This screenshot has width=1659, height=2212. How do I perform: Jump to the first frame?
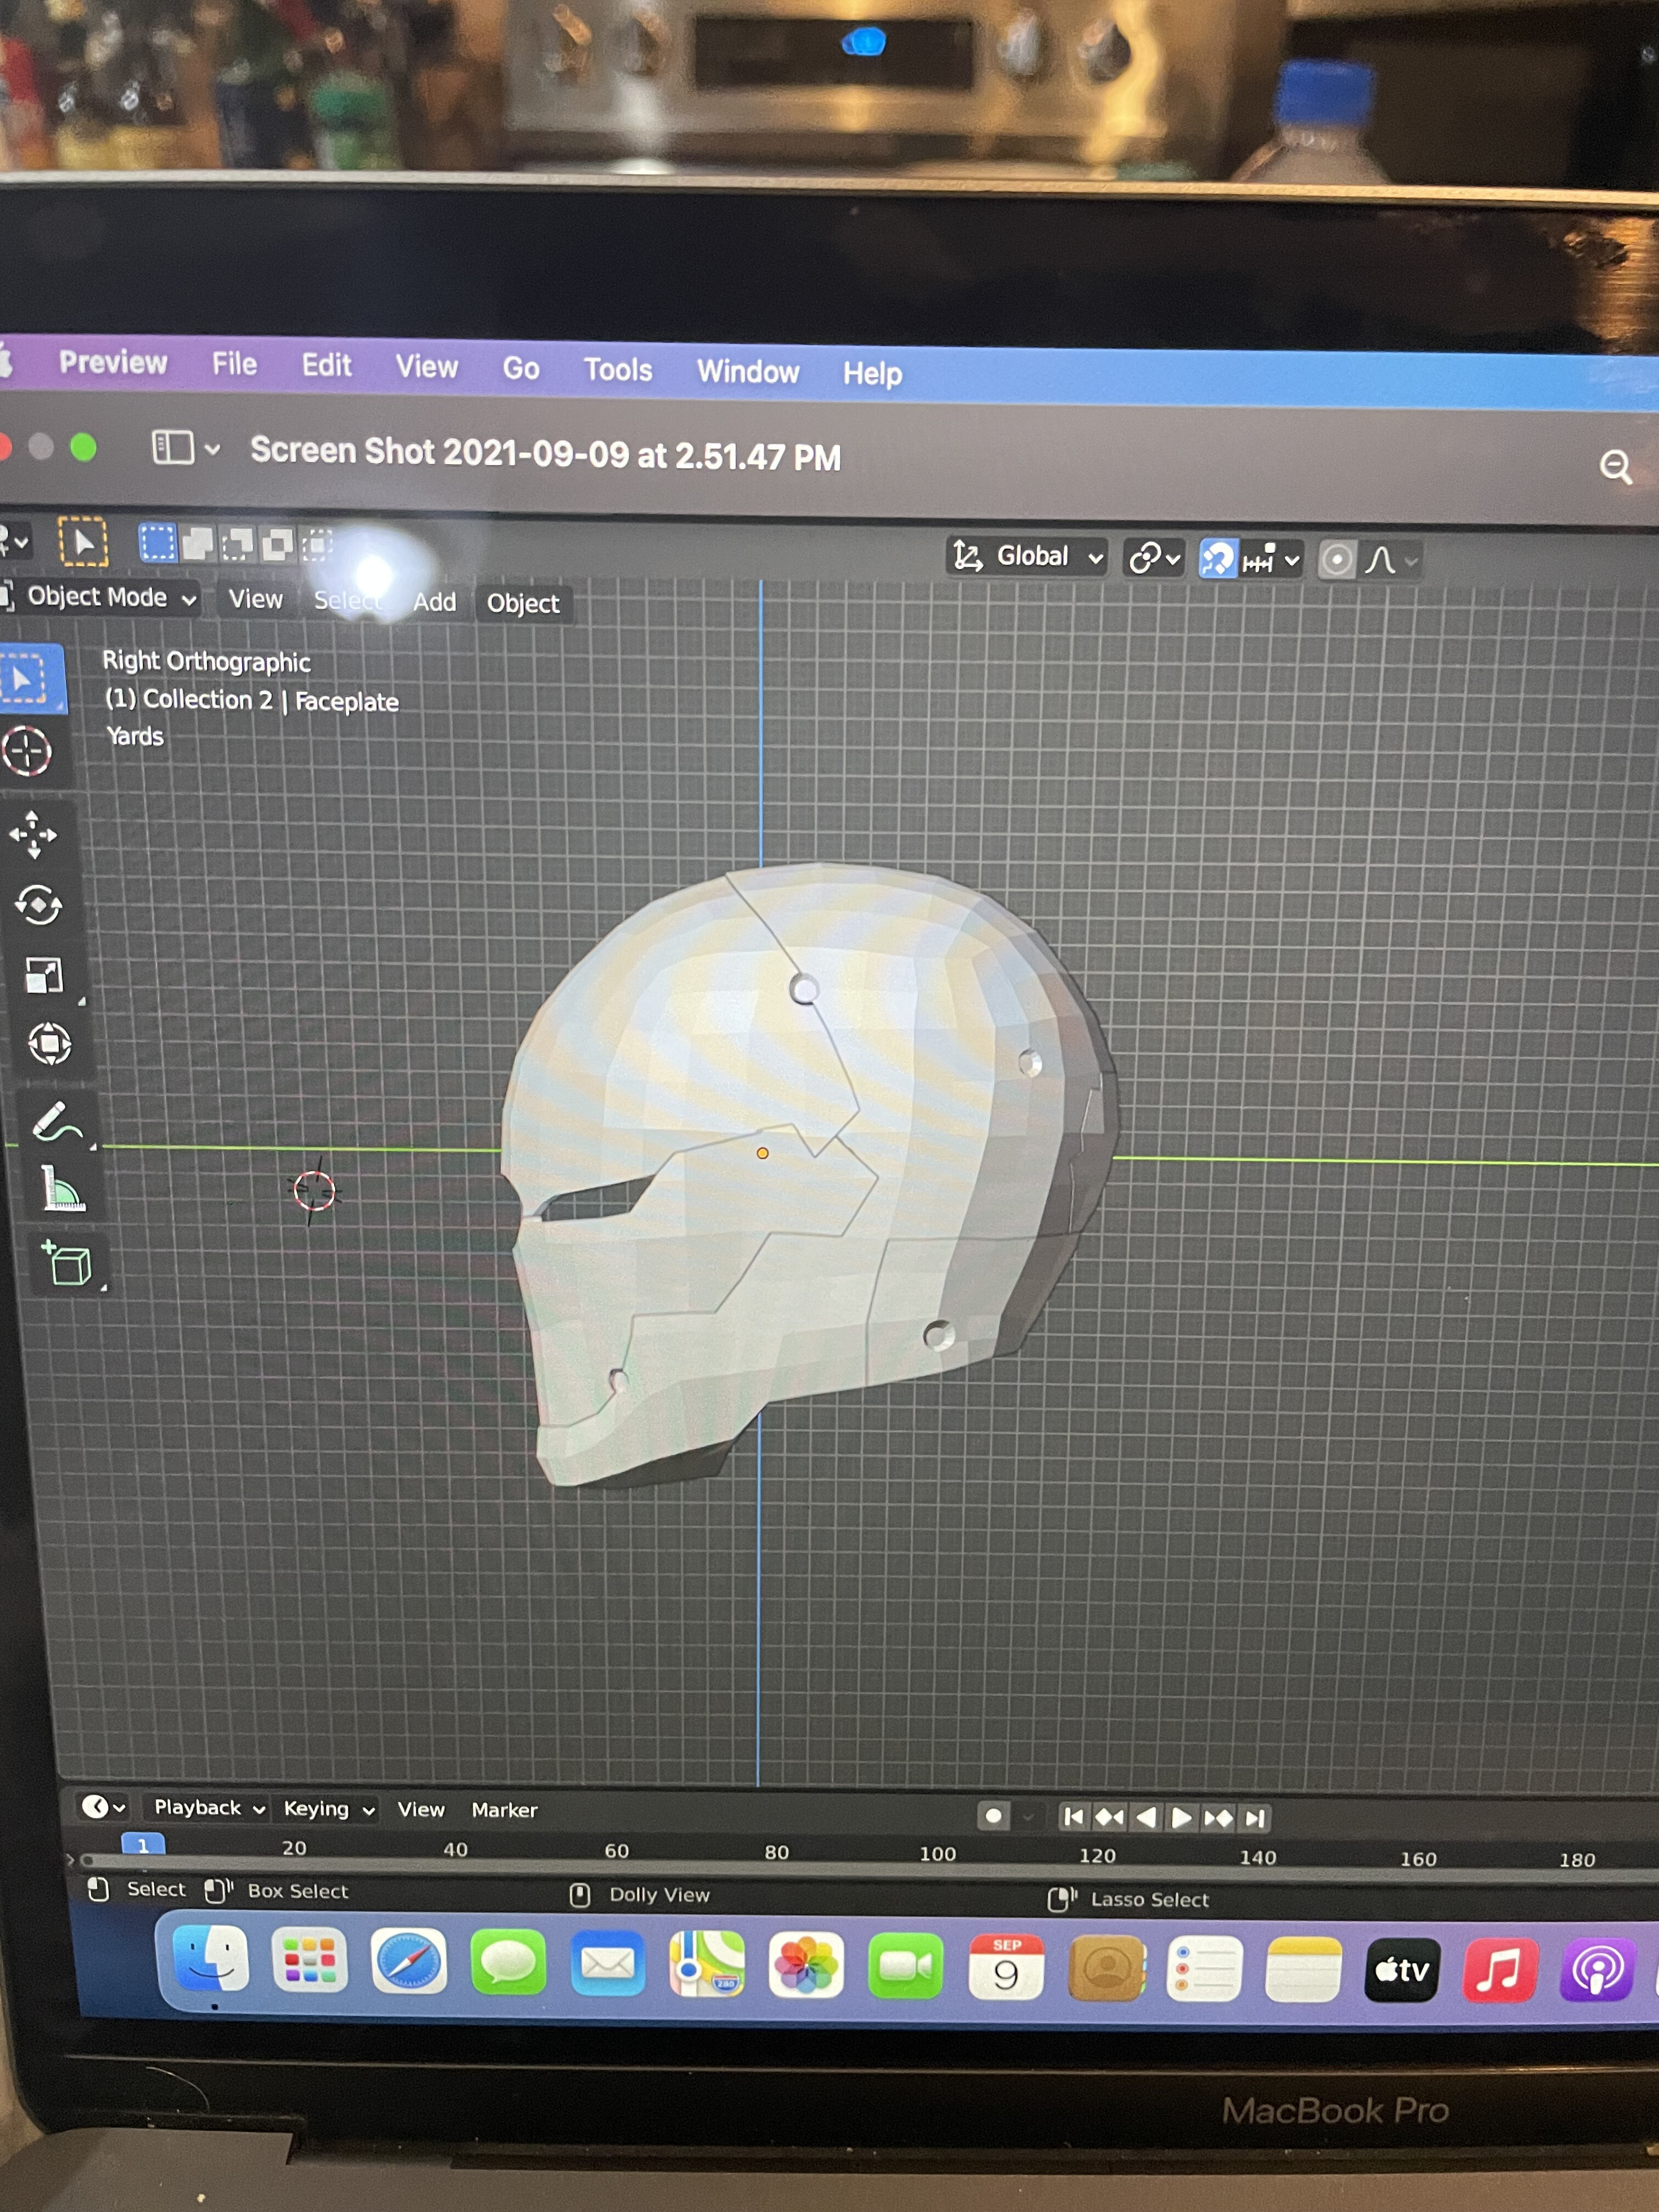[x=1074, y=1816]
